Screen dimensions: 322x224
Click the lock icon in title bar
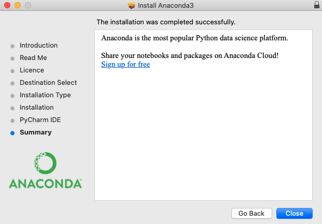317,5
